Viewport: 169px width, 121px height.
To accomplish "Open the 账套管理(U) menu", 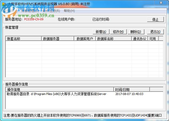I will pos(30,11).
